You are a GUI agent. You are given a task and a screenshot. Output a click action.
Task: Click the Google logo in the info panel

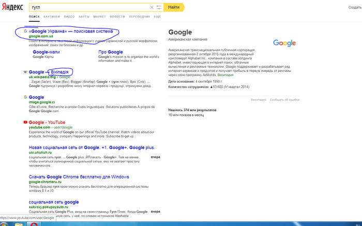pyautogui.click(x=284, y=43)
